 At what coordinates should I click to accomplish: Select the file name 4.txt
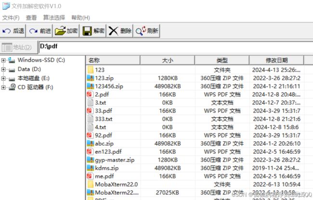(101, 127)
